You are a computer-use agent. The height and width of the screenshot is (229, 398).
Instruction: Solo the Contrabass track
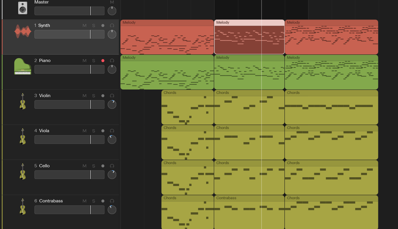[x=94, y=201]
